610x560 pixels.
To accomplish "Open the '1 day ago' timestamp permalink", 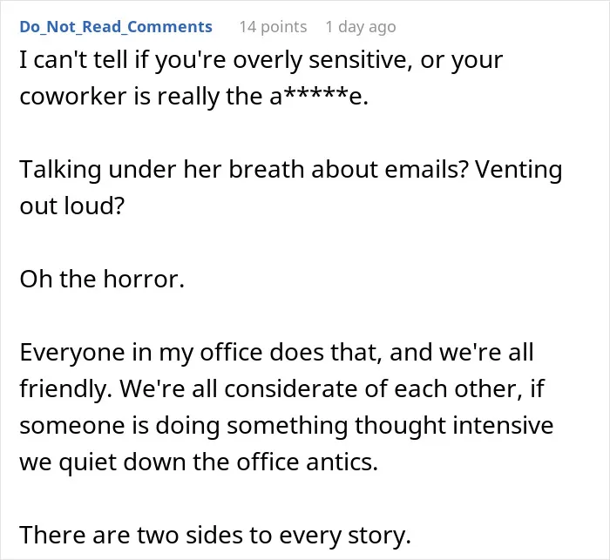I will click(x=361, y=27).
